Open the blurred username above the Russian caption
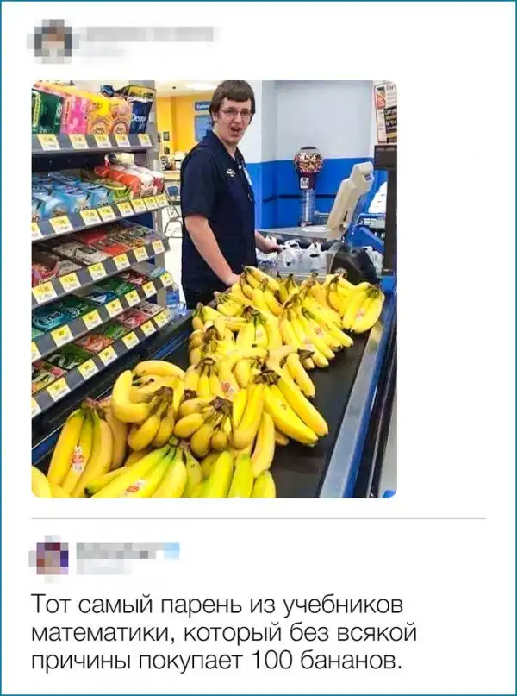This screenshot has width=517, height=696. 120,551
